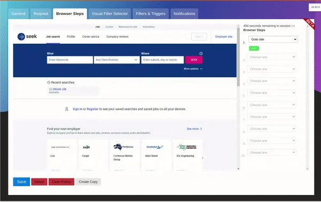This screenshot has width=321, height=202.
Task: Open the Visual Filter Selector tab
Action: (x=110, y=14)
